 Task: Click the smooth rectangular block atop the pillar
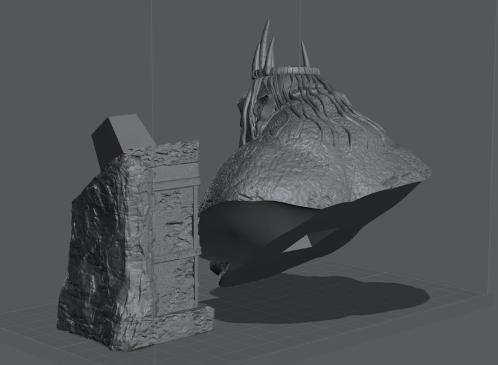[x=118, y=136]
